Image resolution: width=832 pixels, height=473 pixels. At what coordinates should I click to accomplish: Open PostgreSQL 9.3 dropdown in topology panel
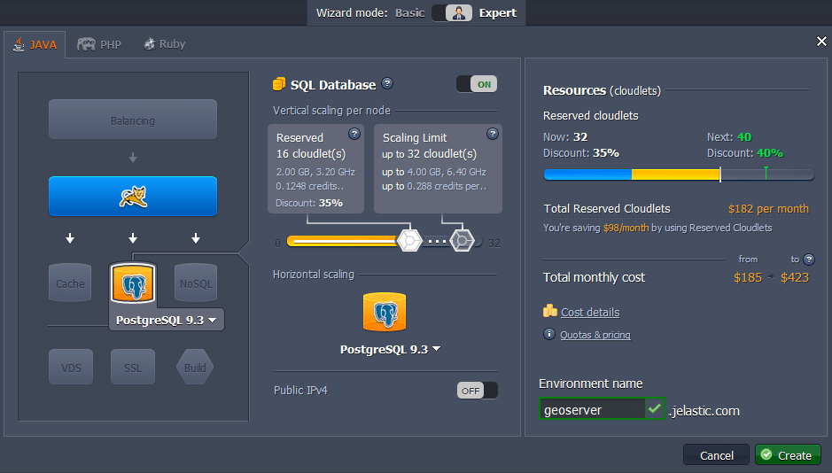point(166,321)
